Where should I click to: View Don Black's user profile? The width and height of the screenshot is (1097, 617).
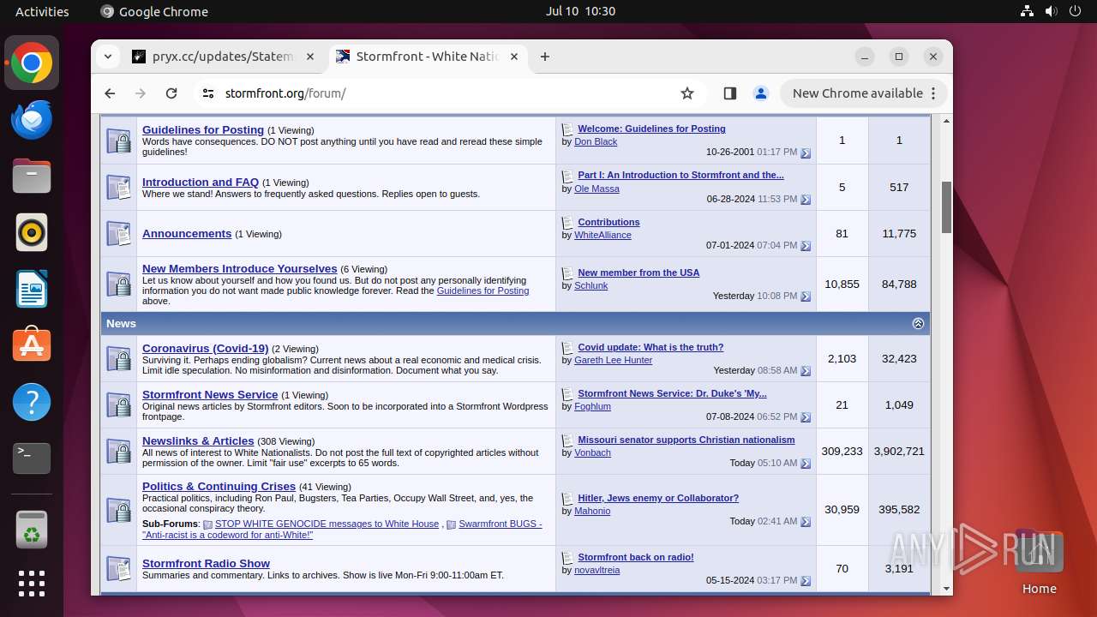coord(596,142)
